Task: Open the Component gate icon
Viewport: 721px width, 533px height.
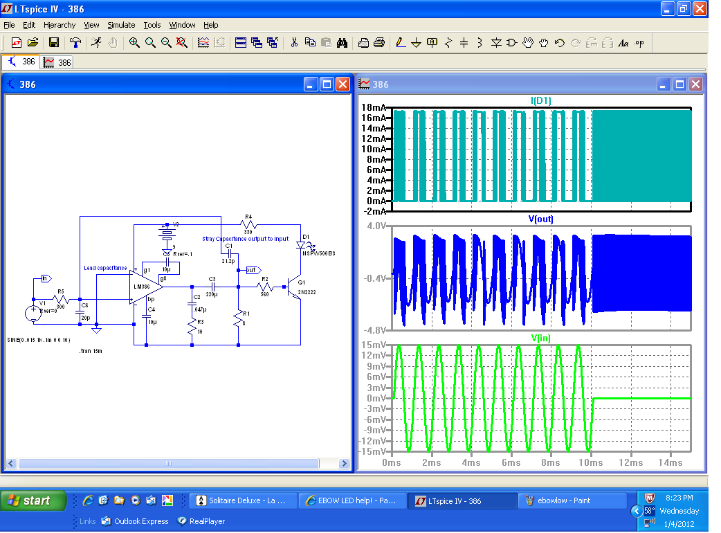Action: 512,43
